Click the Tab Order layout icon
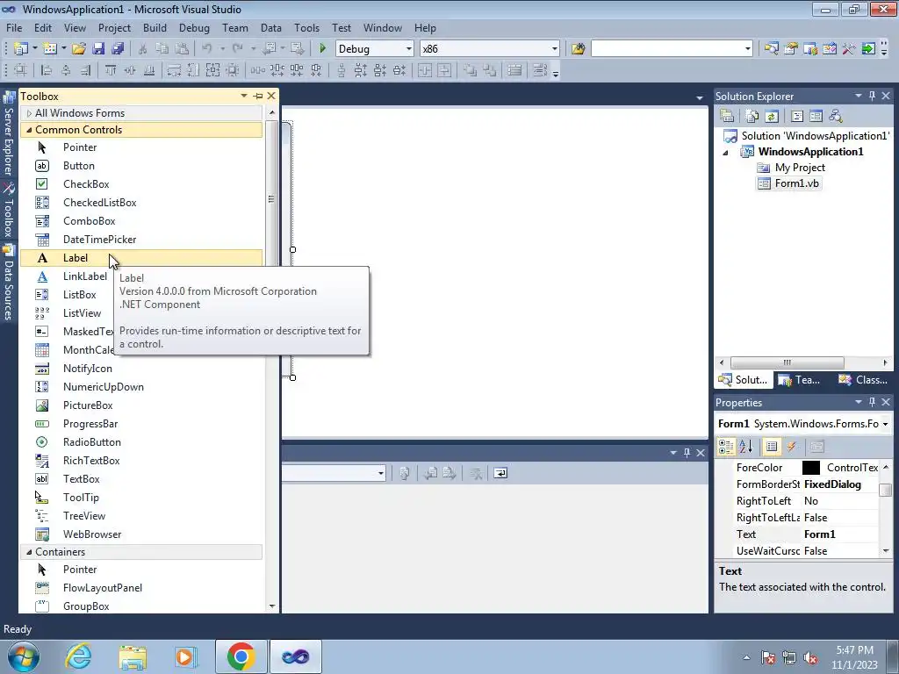Image resolution: width=899 pixels, height=674 pixels. coord(540,70)
